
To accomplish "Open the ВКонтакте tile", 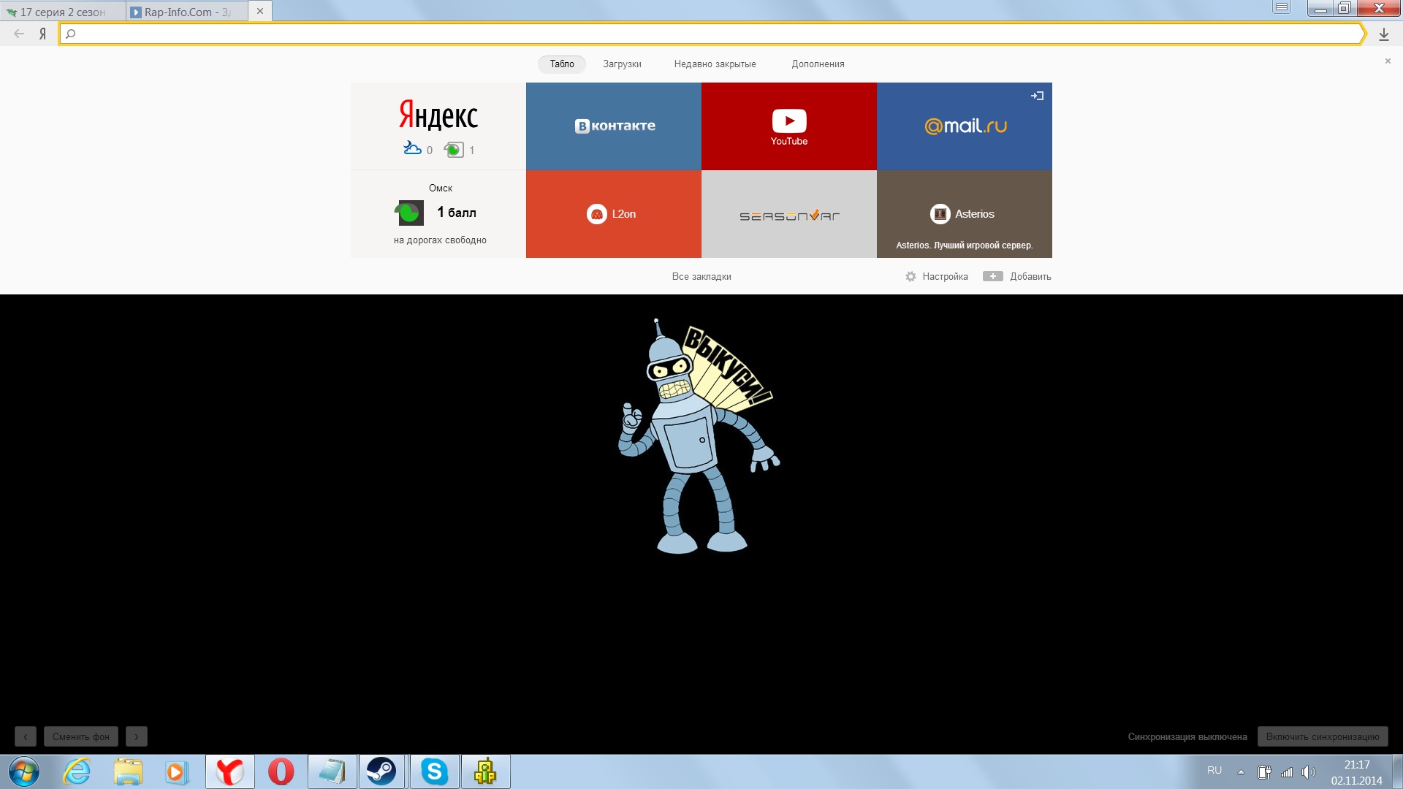I will (x=614, y=126).
